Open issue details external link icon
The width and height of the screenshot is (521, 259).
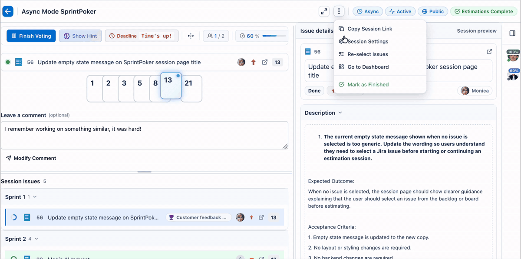coord(489,51)
